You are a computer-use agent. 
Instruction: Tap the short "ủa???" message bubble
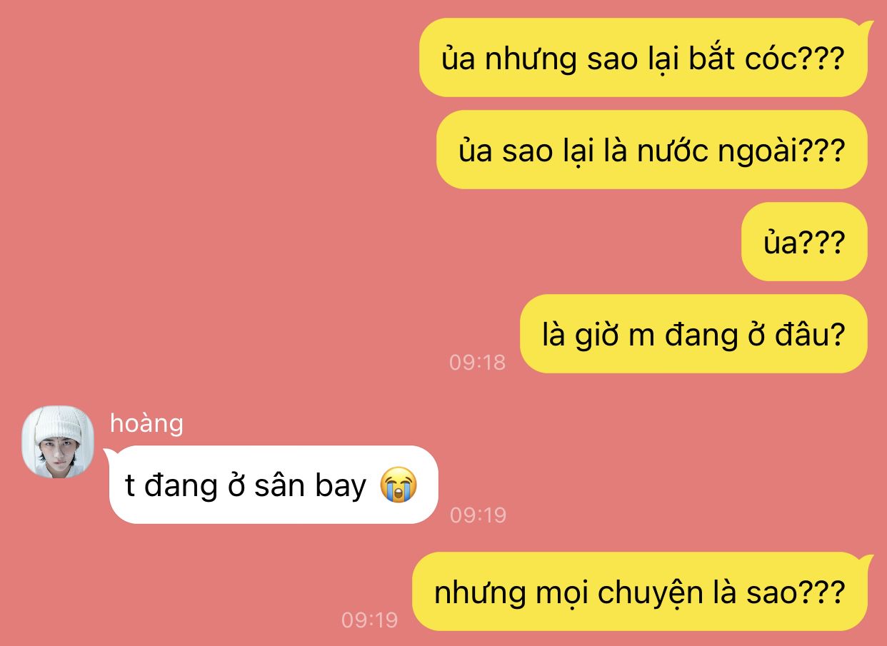(804, 242)
